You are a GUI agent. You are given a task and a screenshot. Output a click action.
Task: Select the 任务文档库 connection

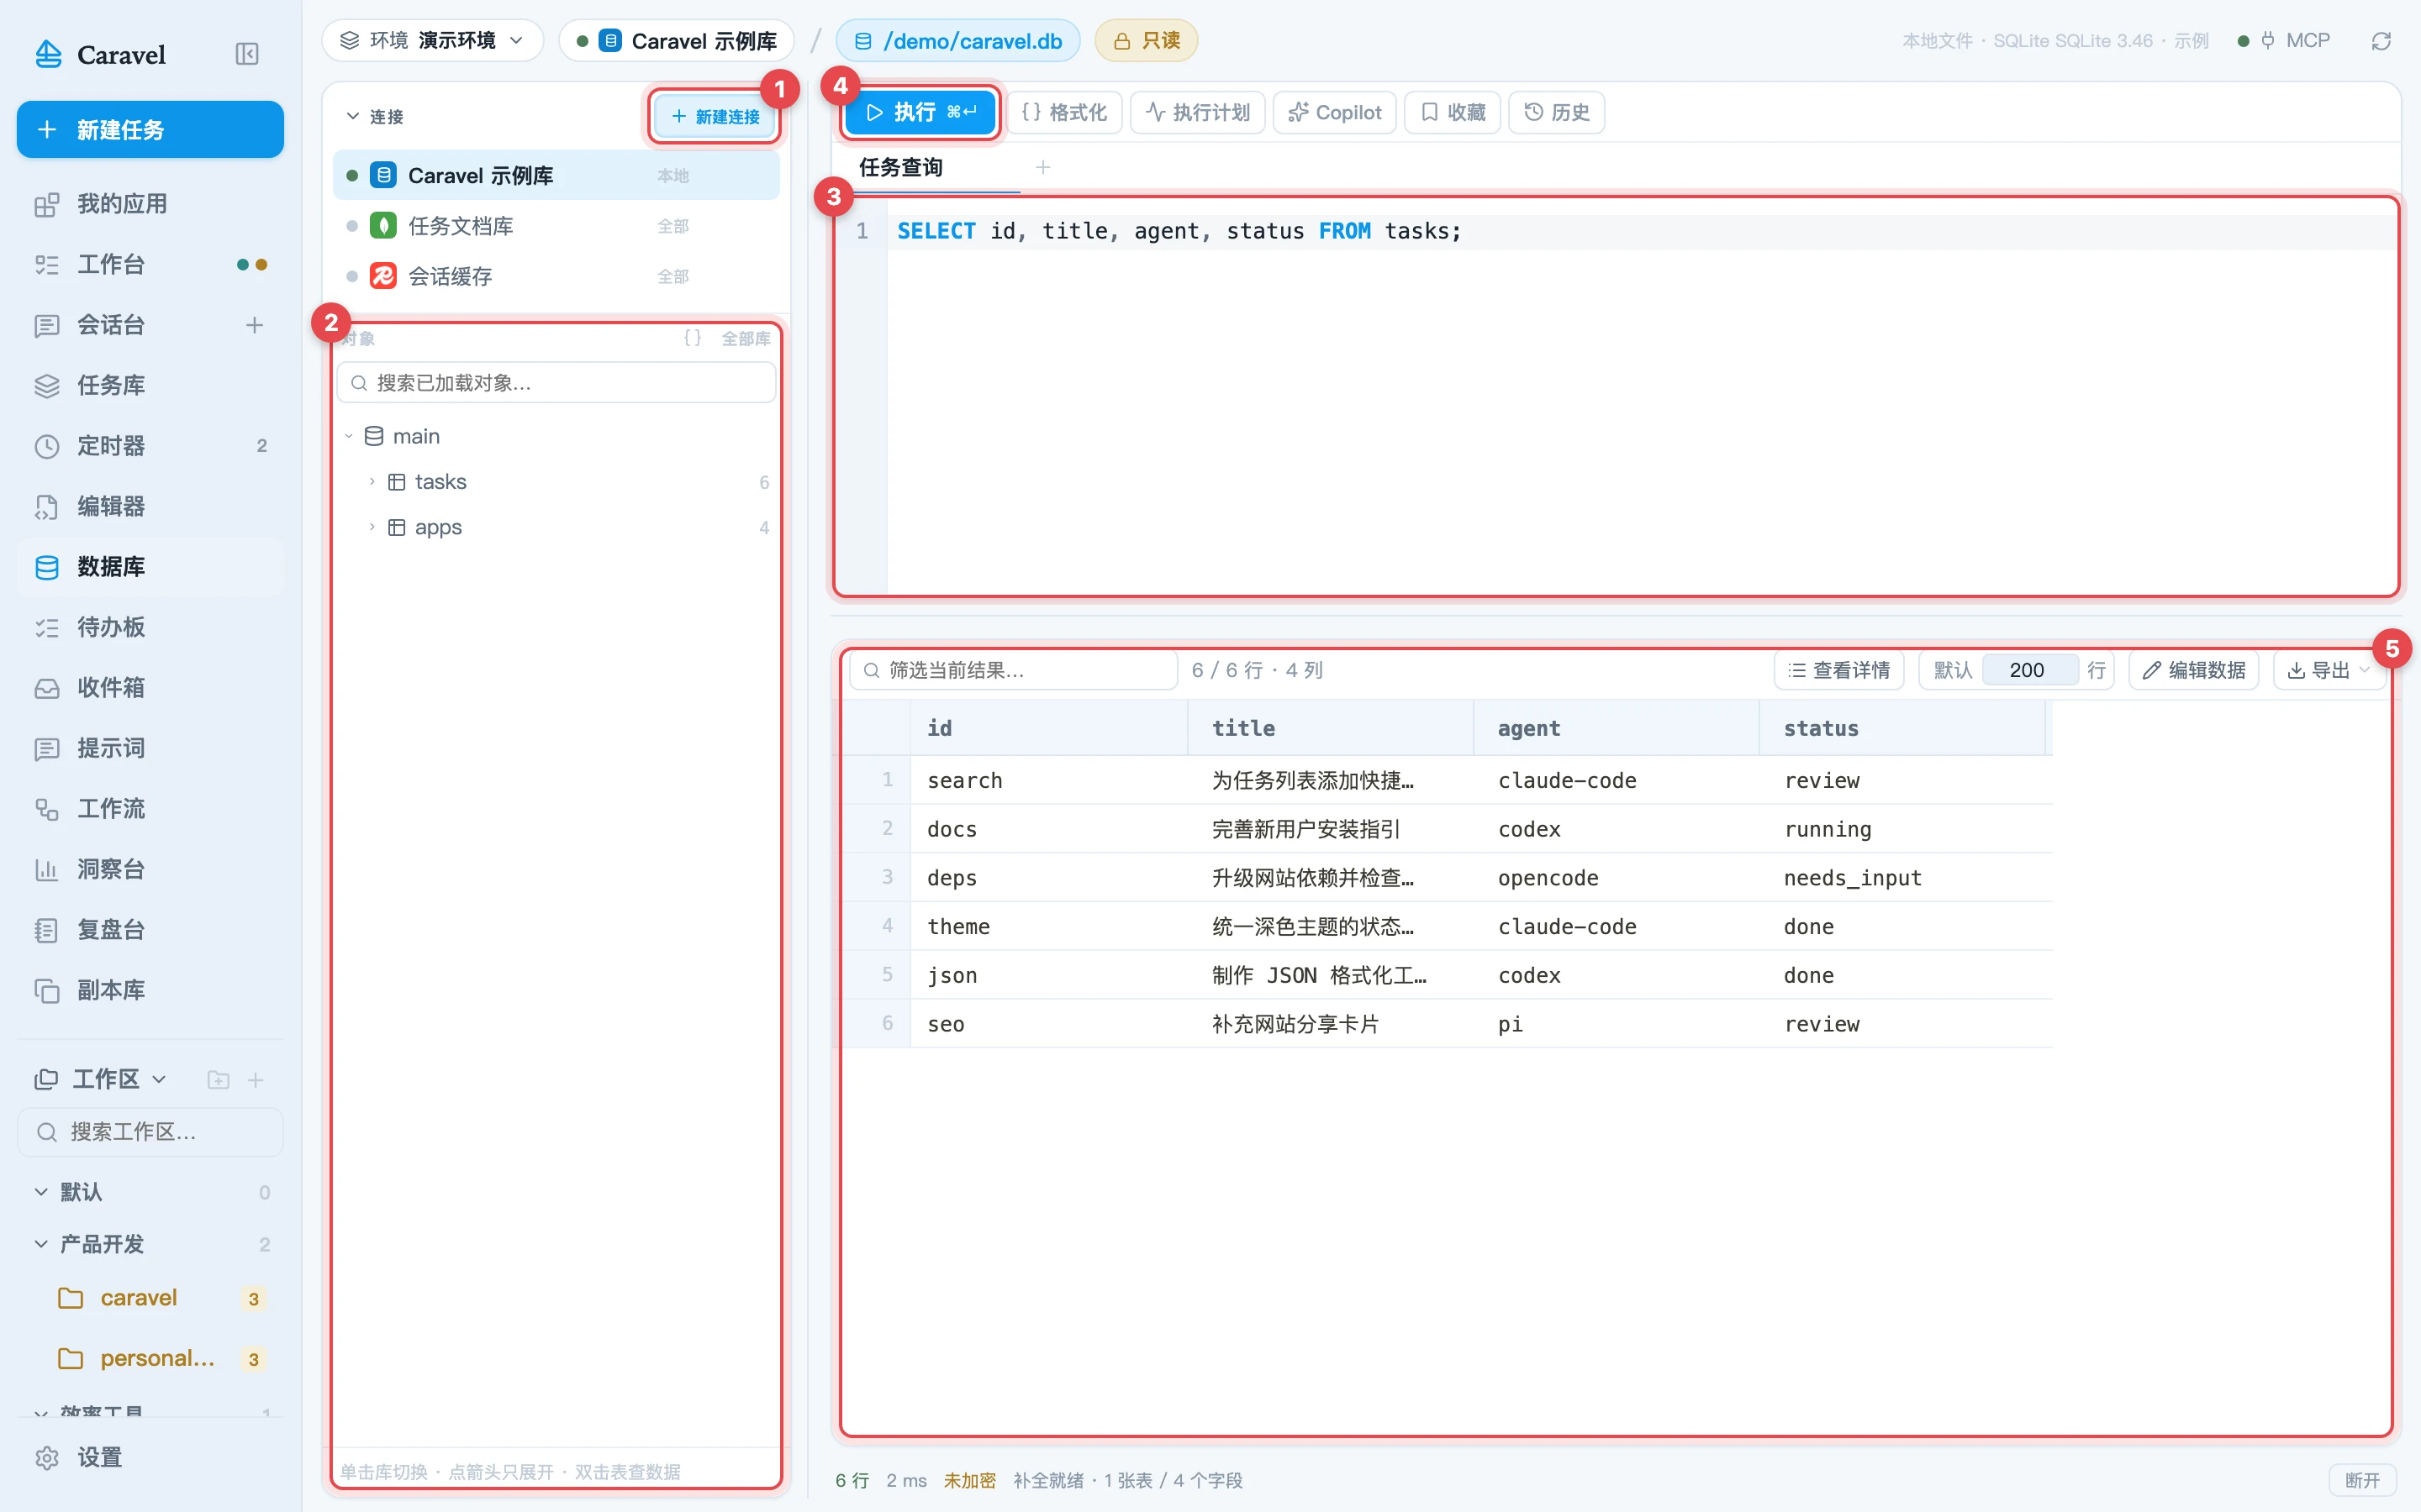[x=556, y=226]
